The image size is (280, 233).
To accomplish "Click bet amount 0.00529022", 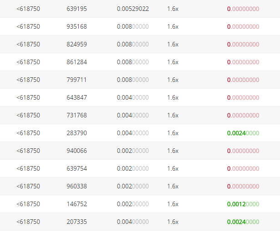I will coord(133,9).
